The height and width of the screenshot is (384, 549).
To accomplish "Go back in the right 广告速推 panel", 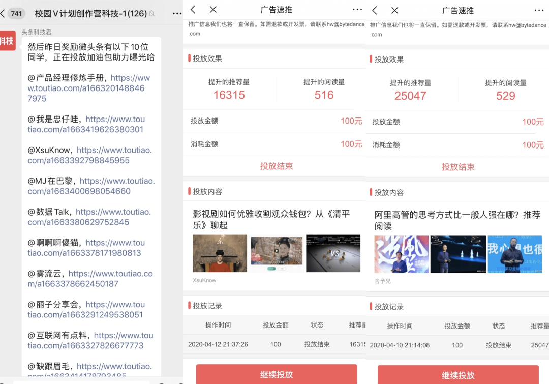I will point(375,11).
